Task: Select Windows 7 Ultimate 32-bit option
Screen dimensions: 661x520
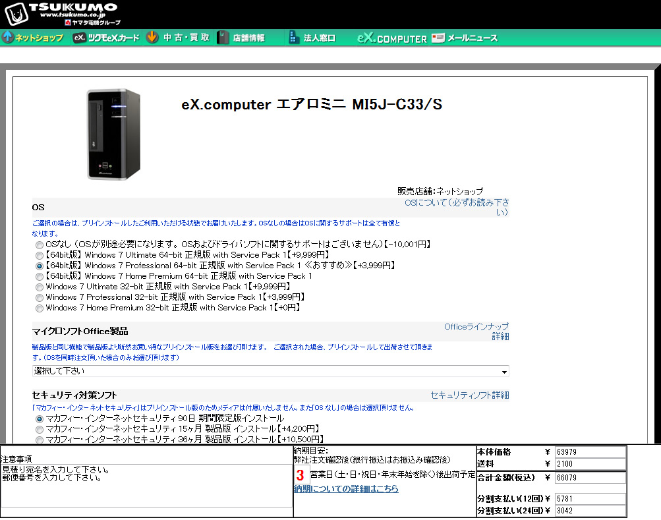Action: pos(39,287)
